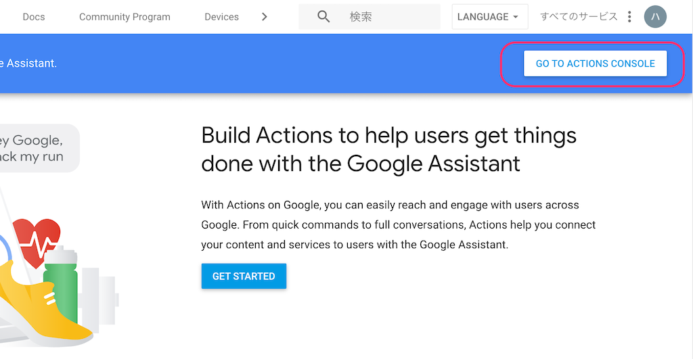The height and width of the screenshot is (359, 693).
Task: Click the GET STARTED button
Action: tap(244, 276)
